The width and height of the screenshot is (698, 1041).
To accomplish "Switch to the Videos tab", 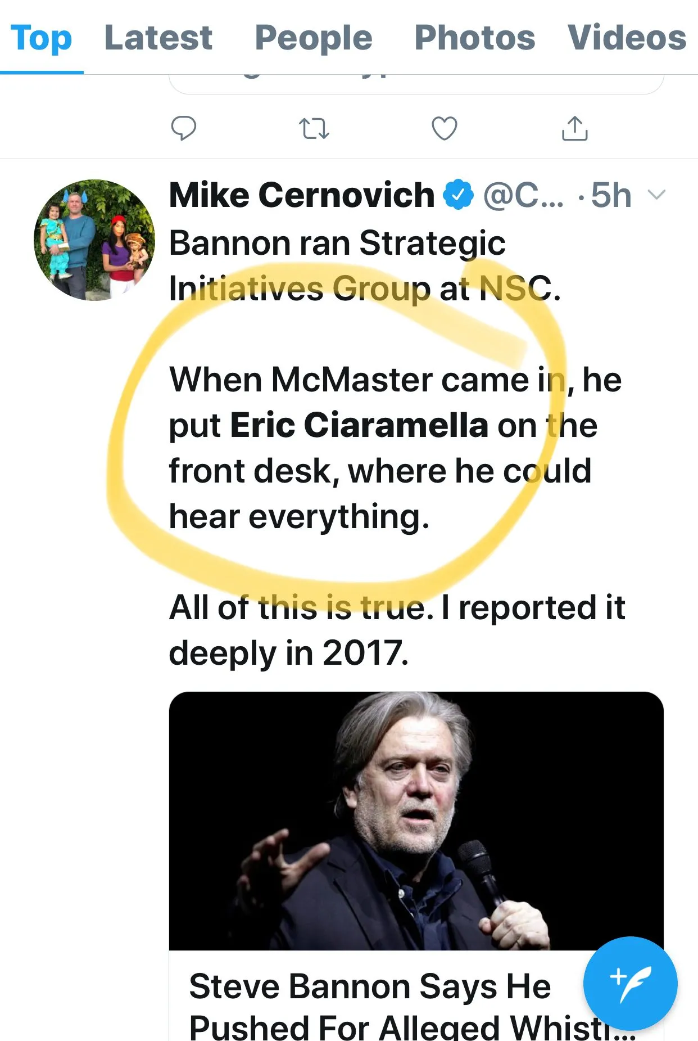I will pyautogui.click(x=627, y=38).
